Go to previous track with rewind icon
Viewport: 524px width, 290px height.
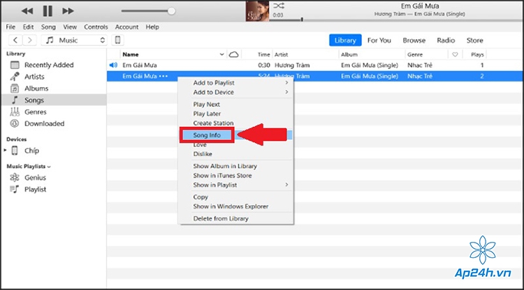tap(27, 11)
